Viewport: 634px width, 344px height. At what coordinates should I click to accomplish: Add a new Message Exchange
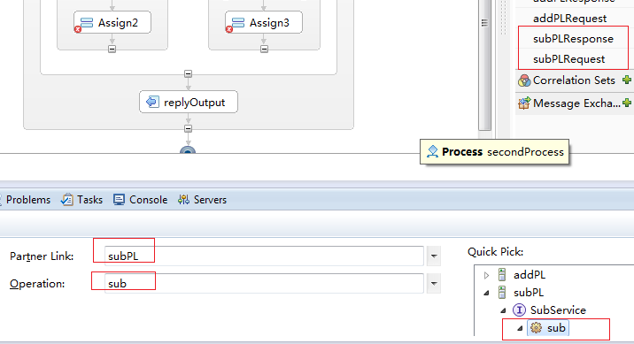pyautogui.click(x=627, y=103)
